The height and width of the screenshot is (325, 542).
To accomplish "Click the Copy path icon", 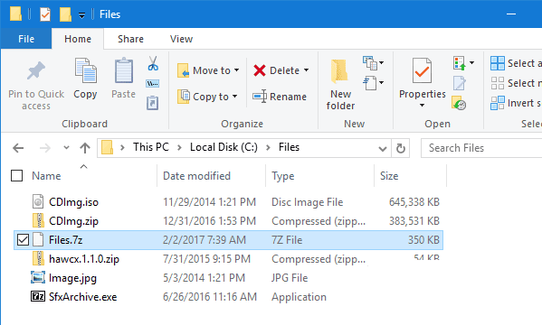I will [152, 83].
